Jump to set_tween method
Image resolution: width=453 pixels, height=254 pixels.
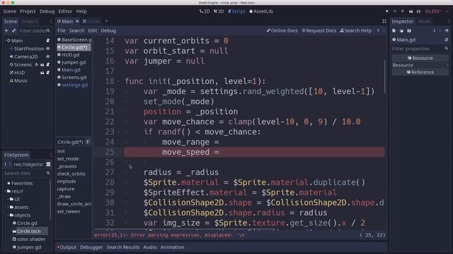(x=69, y=212)
